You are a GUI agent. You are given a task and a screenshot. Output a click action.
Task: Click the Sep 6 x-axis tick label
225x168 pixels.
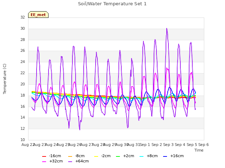[x=204, y=145]
